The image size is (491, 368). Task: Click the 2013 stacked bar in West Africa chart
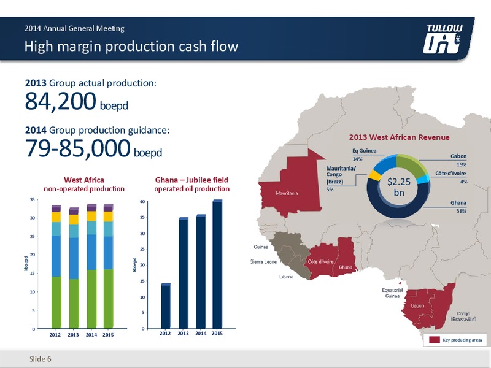[74, 268]
